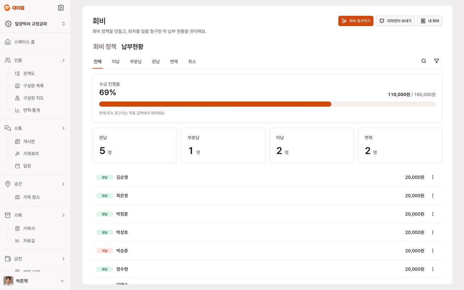The image size is (464, 290).
Task: Select the 완납 filter tab
Action: [156, 62]
